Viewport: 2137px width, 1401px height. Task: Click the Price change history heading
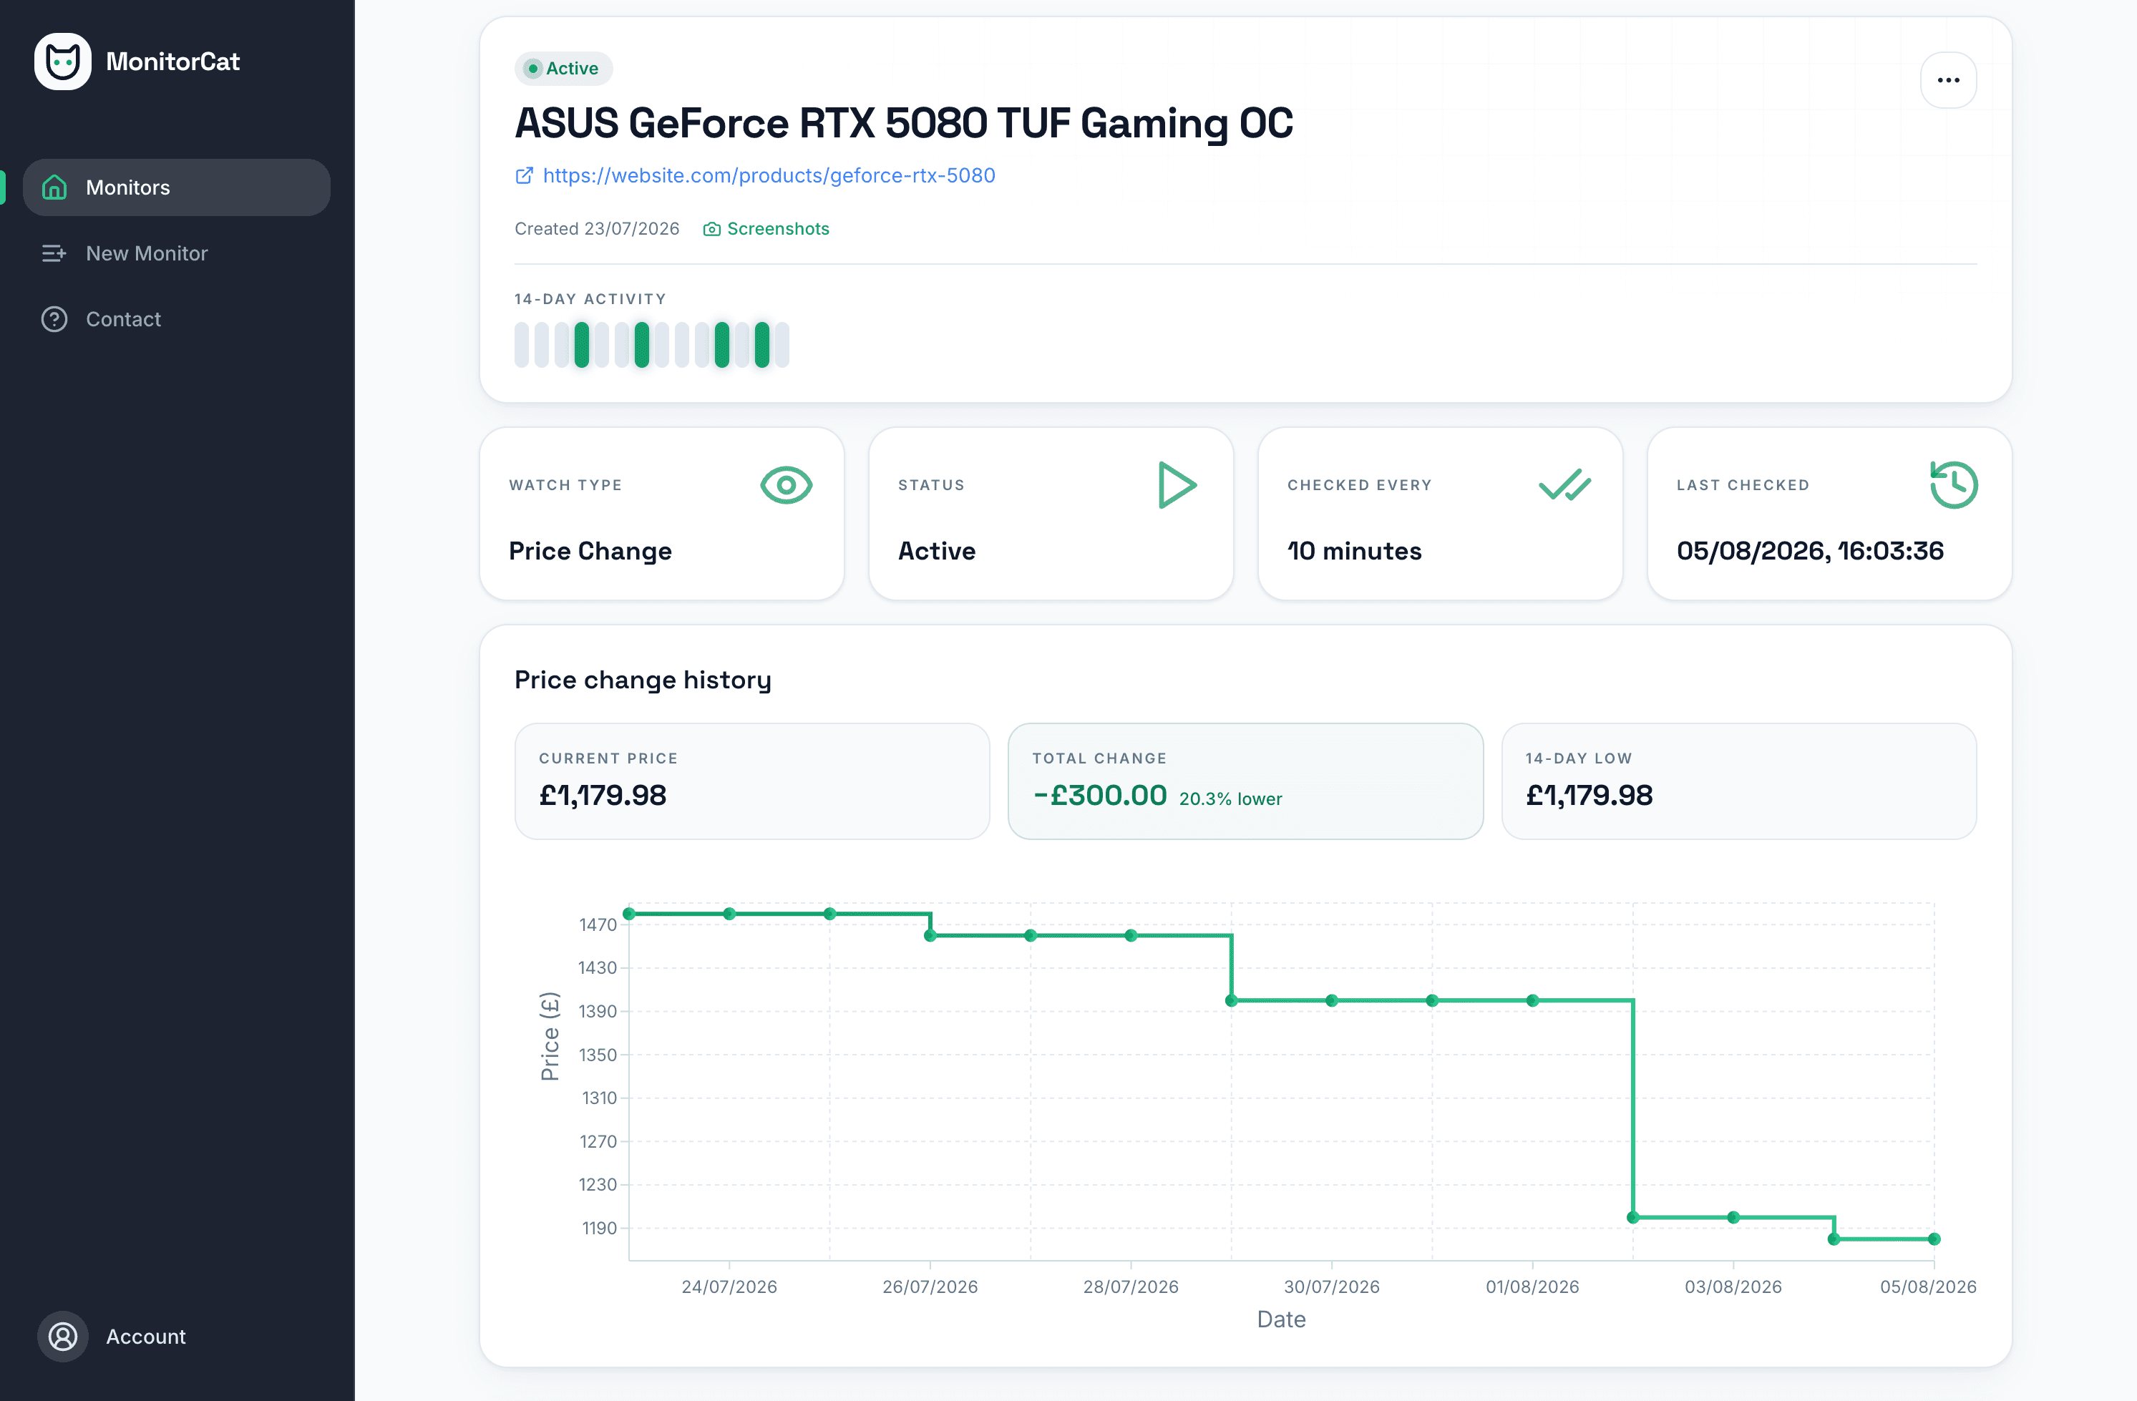[643, 680]
